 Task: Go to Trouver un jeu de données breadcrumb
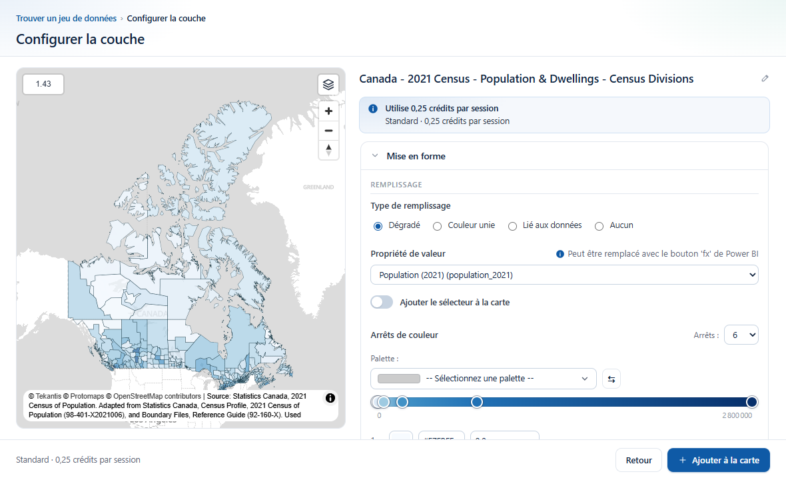pyautogui.click(x=66, y=19)
